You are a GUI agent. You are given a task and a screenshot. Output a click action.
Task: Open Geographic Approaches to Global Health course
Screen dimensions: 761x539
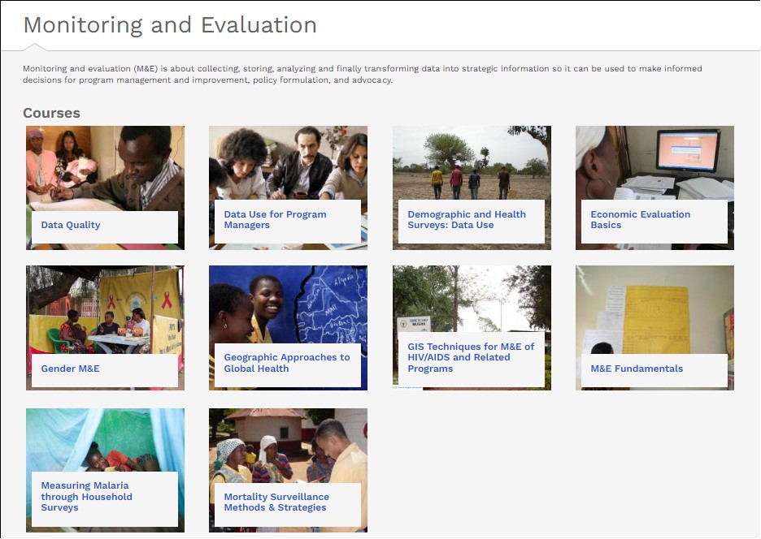286,363
